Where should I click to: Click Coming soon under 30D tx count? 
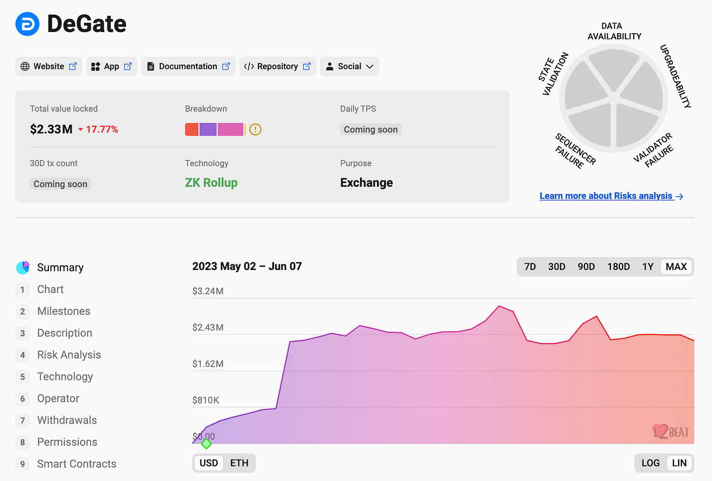click(60, 184)
